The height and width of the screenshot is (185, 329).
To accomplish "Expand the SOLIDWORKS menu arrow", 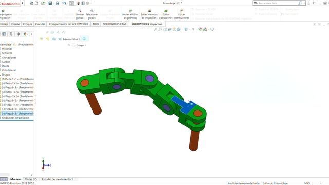I will coord(23,3).
